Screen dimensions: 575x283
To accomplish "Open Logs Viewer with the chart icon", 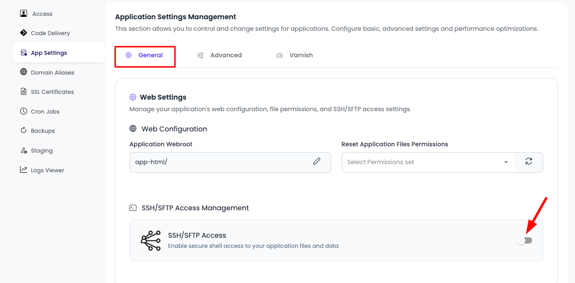I will pos(23,169).
